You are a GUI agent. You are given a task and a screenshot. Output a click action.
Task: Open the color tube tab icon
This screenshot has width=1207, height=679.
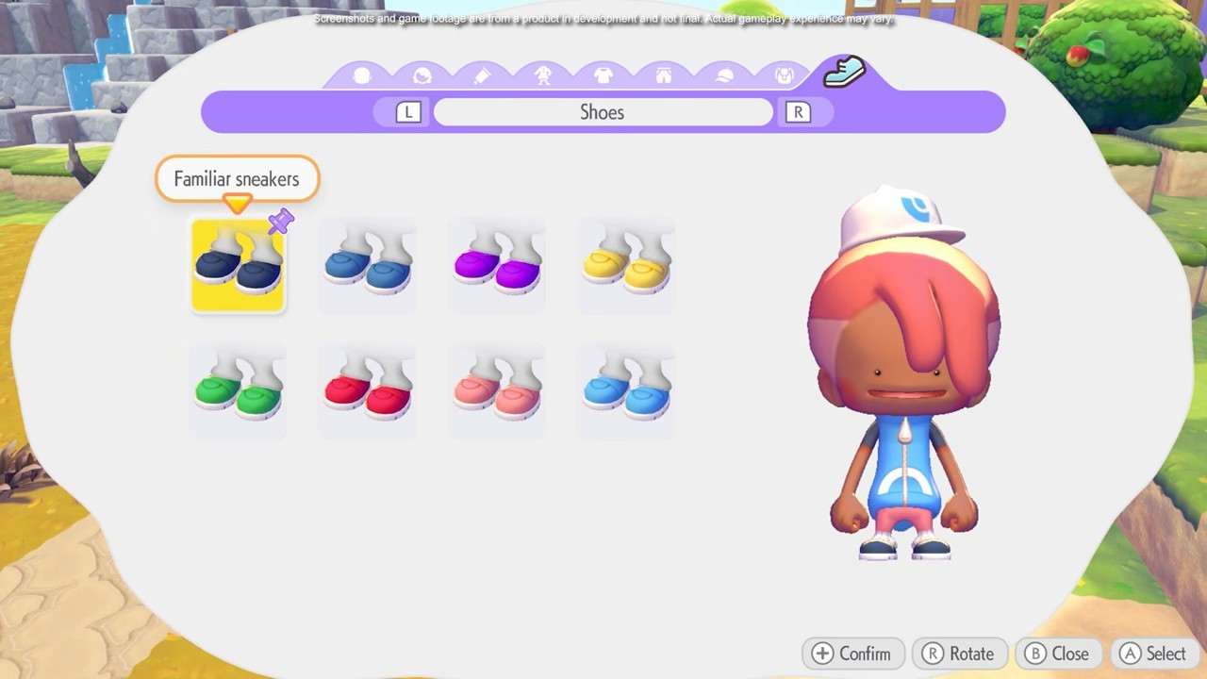point(482,76)
